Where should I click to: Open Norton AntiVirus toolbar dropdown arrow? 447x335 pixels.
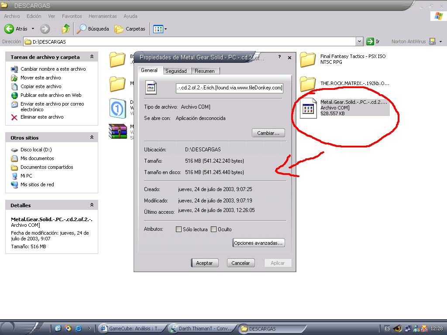441,41
